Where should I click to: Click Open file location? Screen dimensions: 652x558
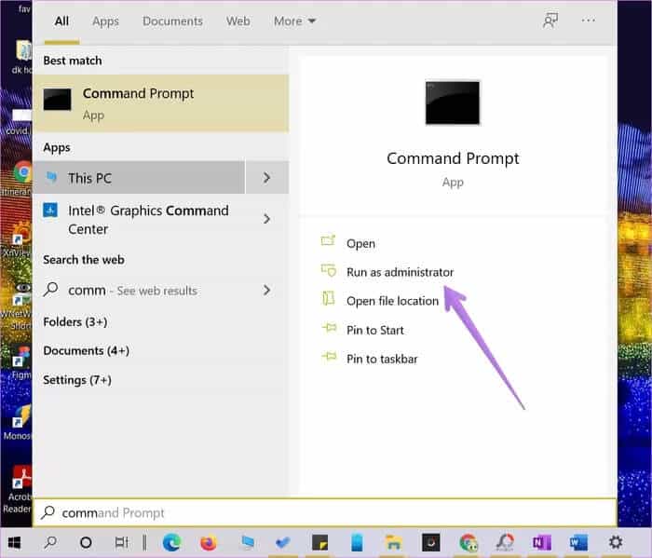click(392, 301)
